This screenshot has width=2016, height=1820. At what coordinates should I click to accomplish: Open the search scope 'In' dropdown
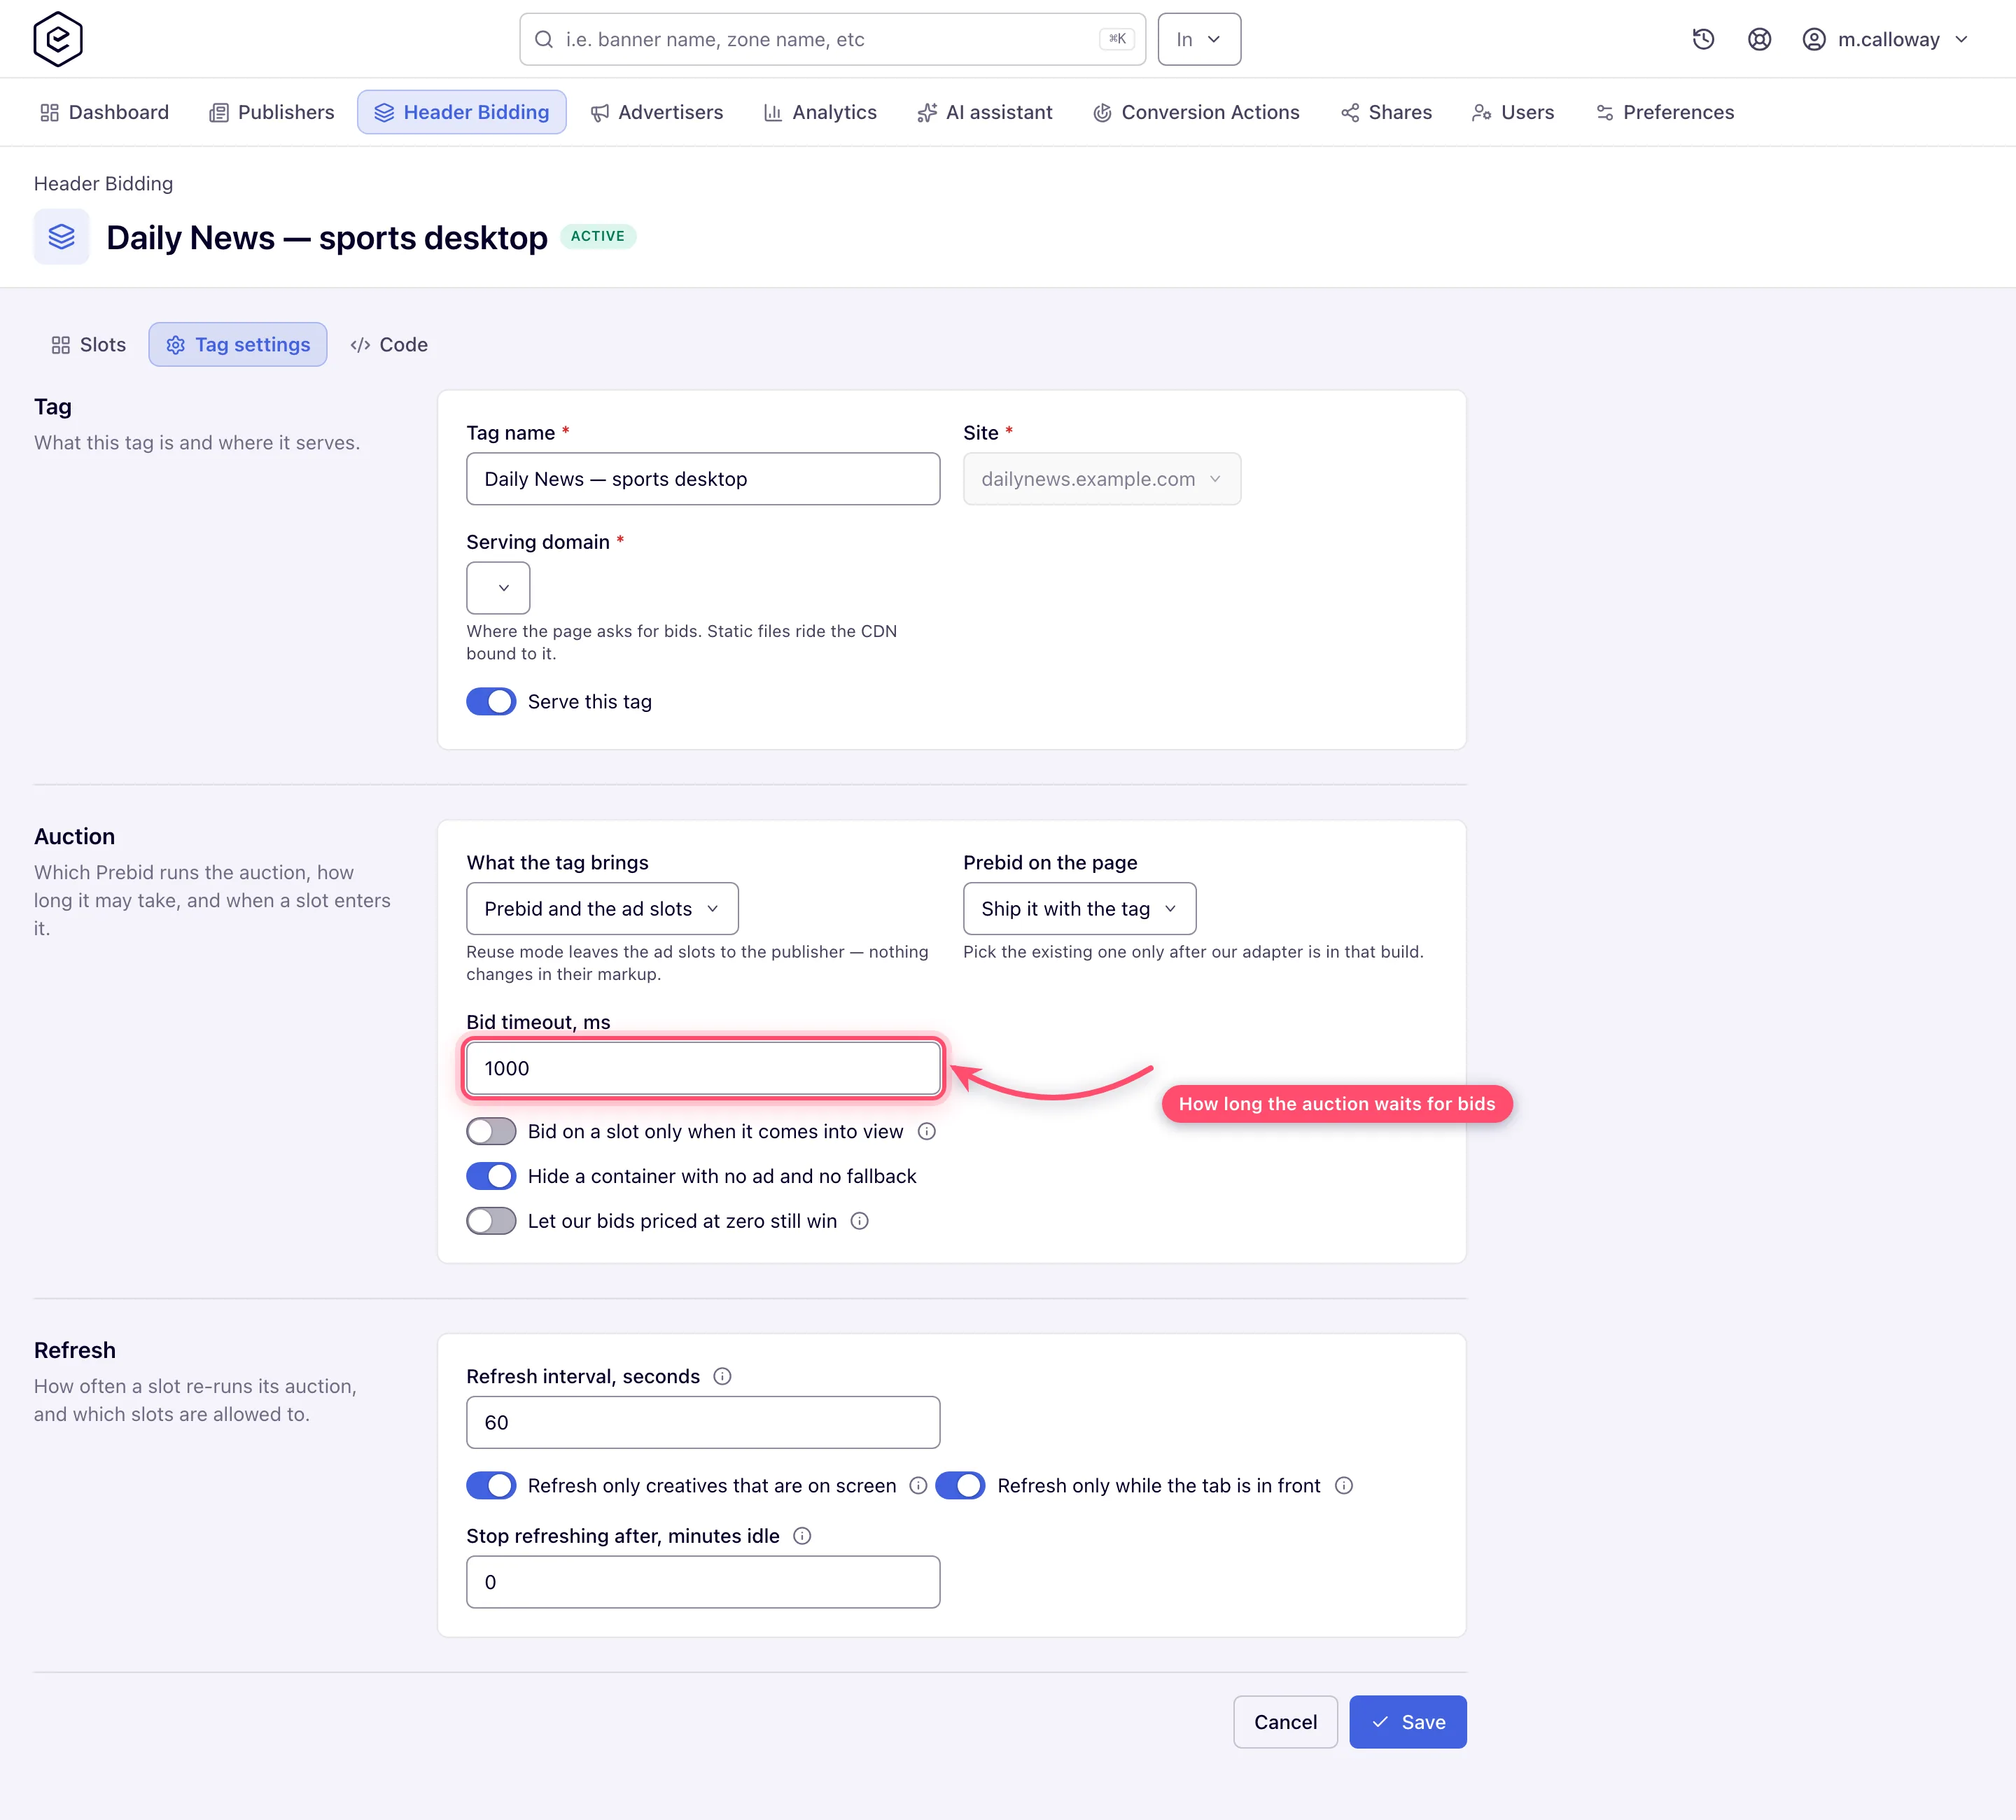[x=1199, y=39]
